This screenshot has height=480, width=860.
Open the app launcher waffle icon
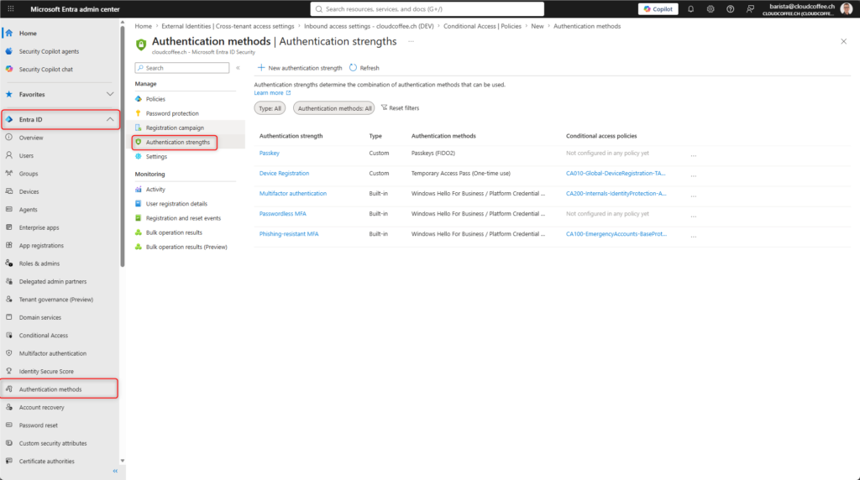click(10, 8)
